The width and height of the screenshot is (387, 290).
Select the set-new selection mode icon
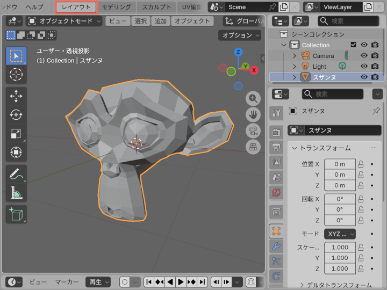pyautogui.click(x=11, y=35)
